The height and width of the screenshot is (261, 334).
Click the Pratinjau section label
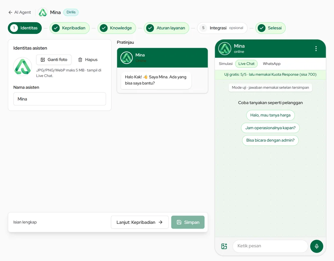pos(126,42)
